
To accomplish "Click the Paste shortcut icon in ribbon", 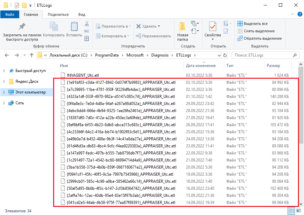I will click(x=87, y=38).
